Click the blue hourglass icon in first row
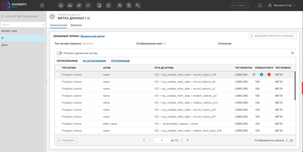Viewport: 303px width, 152px height. 262,75
